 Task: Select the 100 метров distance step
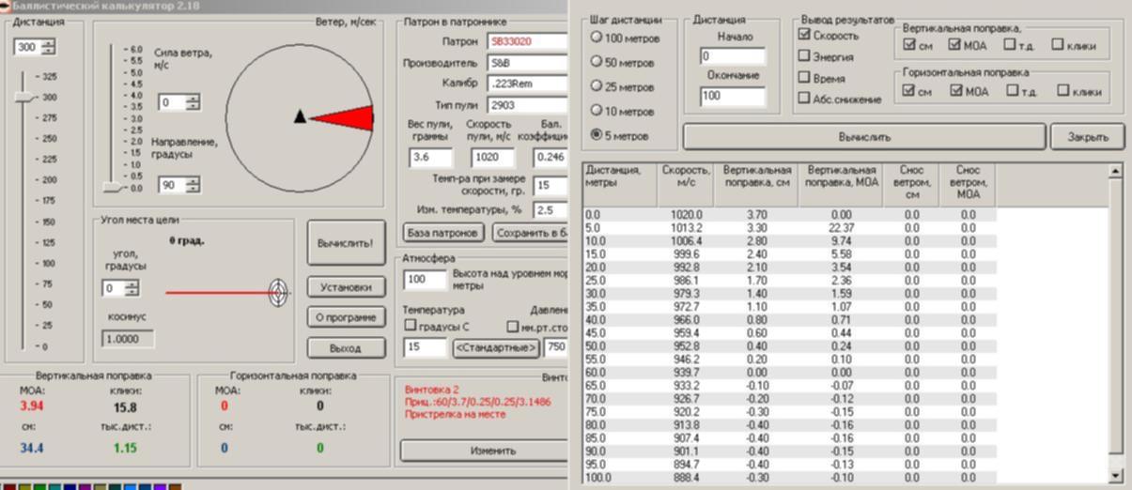pyautogui.click(x=597, y=37)
